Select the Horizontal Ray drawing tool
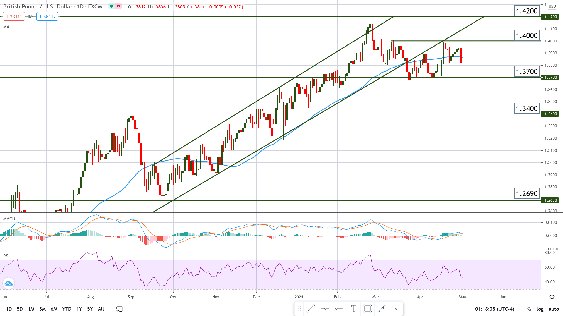This screenshot has width=563, height=316. (x=339, y=309)
